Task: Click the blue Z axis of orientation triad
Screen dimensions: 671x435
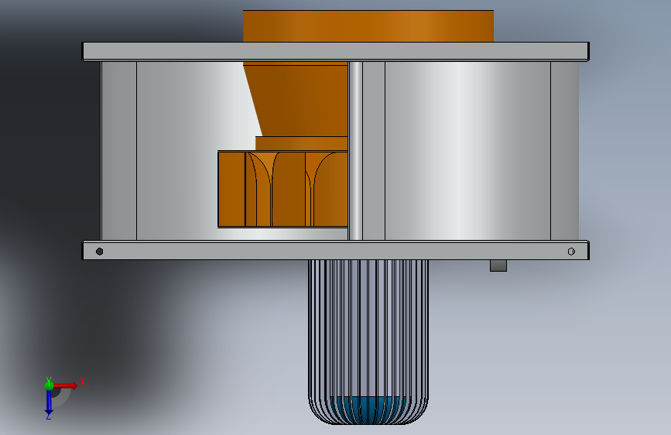Action: (x=49, y=402)
